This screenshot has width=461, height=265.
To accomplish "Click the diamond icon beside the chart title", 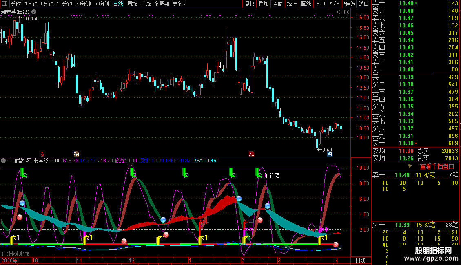I will (339, 12).
